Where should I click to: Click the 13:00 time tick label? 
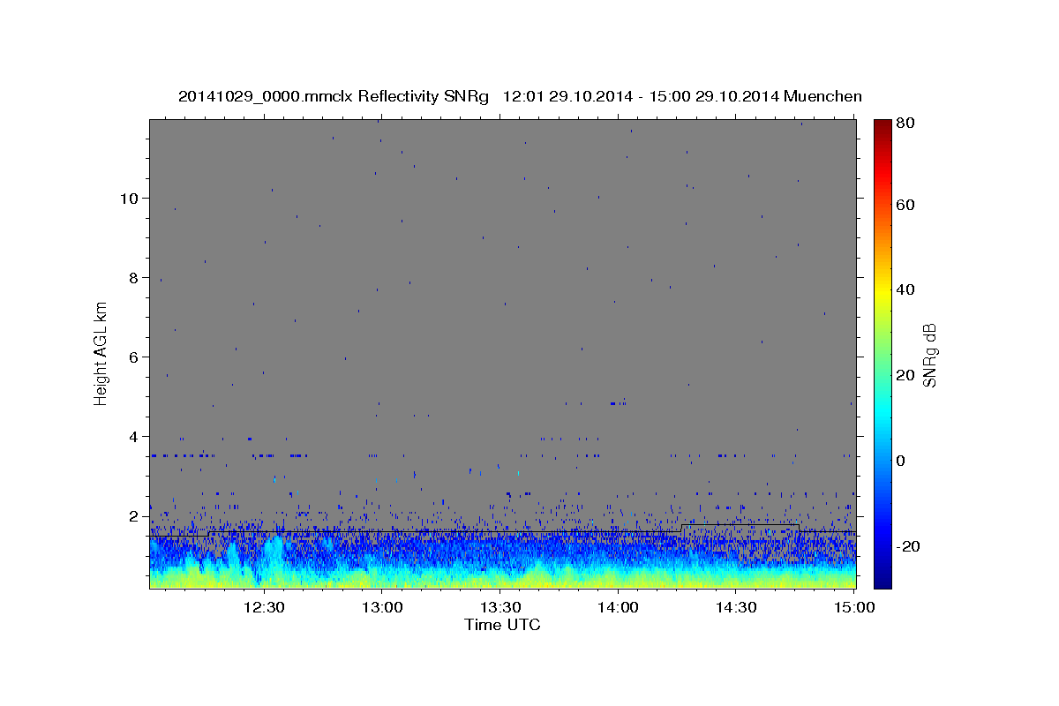(x=381, y=608)
